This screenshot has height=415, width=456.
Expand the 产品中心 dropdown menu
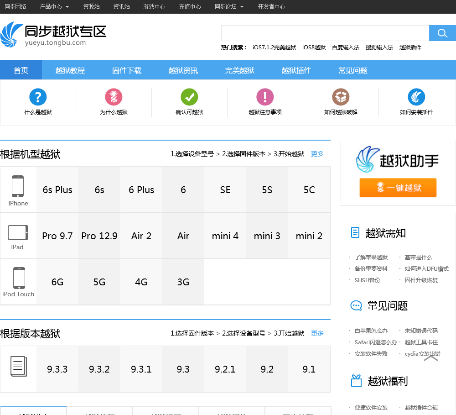pyautogui.click(x=54, y=7)
